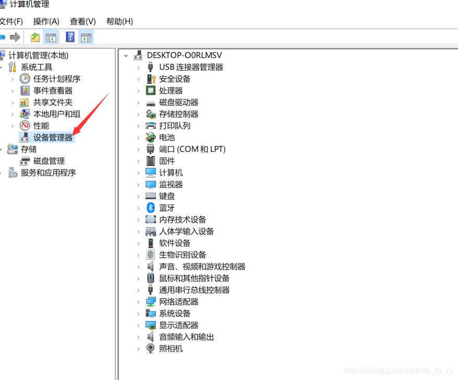Click the 显示适配器 icon
The width and height of the screenshot is (458, 380).
(151, 325)
